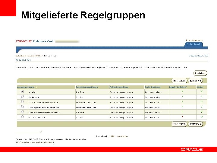Click the Kann eigenen Account verwalten name
The height and width of the screenshot is (163, 217).
pyautogui.click(x=44, y=107)
